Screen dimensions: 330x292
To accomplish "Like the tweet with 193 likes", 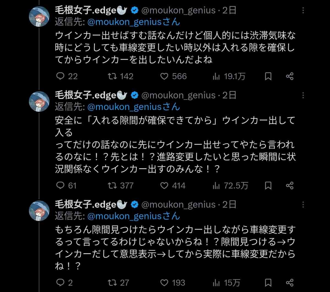I will (x=164, y=282).
